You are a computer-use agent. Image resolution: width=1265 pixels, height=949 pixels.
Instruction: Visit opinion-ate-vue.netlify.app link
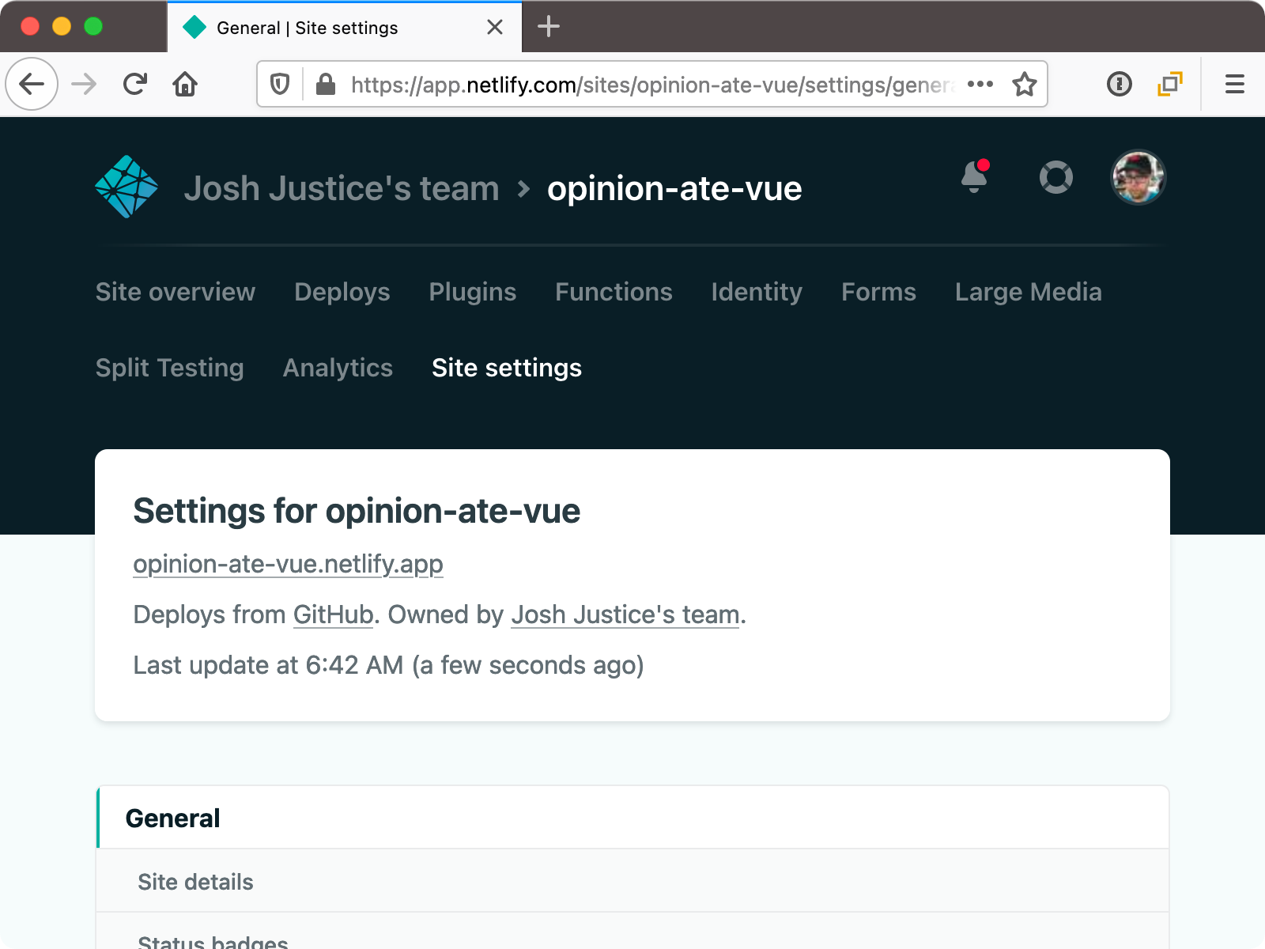pos(288,564)
